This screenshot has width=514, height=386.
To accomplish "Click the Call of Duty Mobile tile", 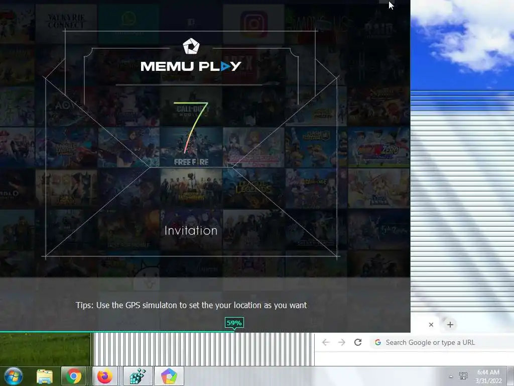I will click(191, 106).
